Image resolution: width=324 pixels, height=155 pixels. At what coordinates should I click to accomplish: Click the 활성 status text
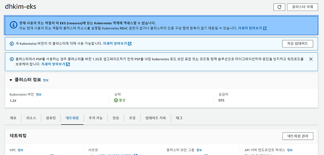(122, 100)
